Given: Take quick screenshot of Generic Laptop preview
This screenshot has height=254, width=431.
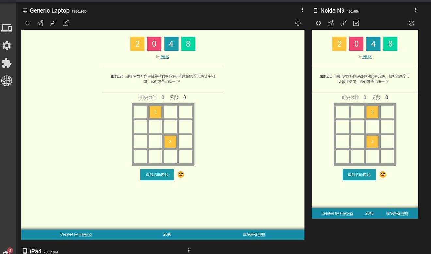Looking at the screenshot, I should [x=40, y=23].
